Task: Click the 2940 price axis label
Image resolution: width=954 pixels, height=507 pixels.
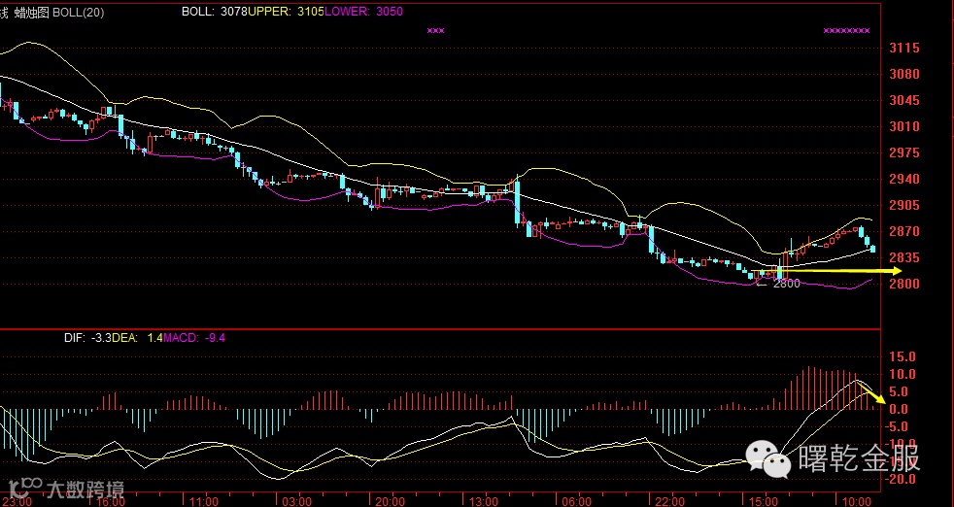Action: pos(904,179)
